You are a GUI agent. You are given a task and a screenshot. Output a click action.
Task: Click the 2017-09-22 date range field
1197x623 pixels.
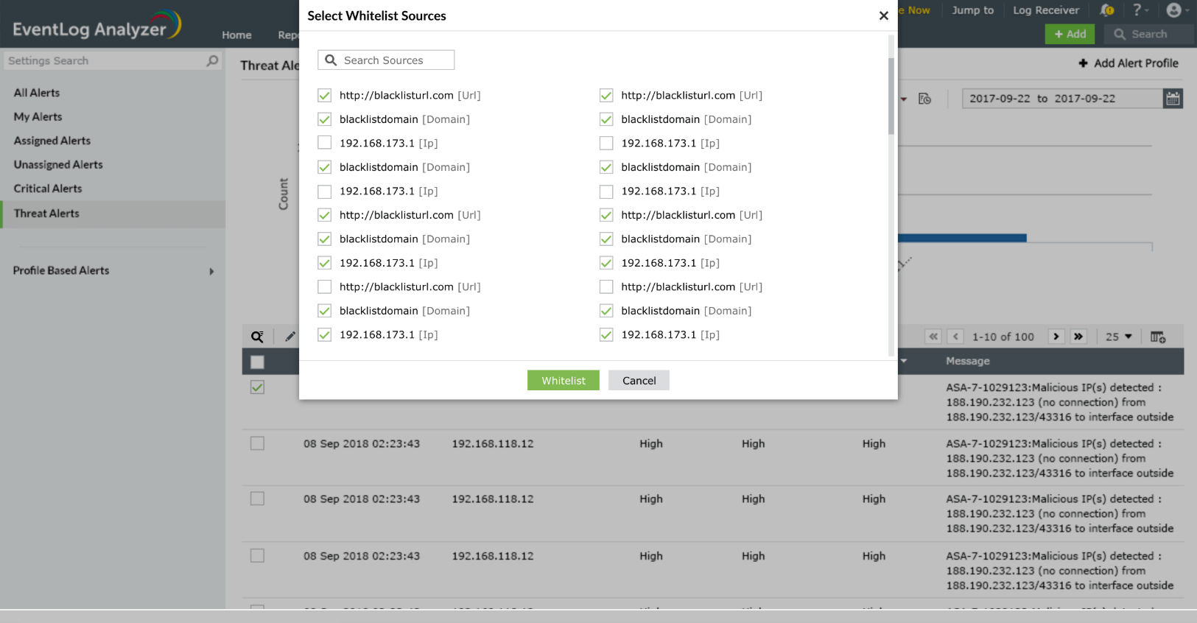pos(1062,99)
